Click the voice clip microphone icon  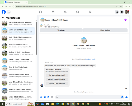(41, 97)
